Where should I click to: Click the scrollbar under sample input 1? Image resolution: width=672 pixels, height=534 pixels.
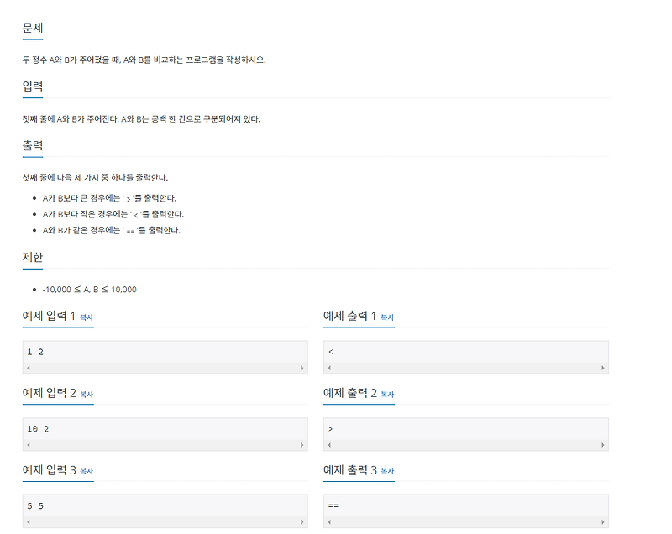tap(164, 366)
